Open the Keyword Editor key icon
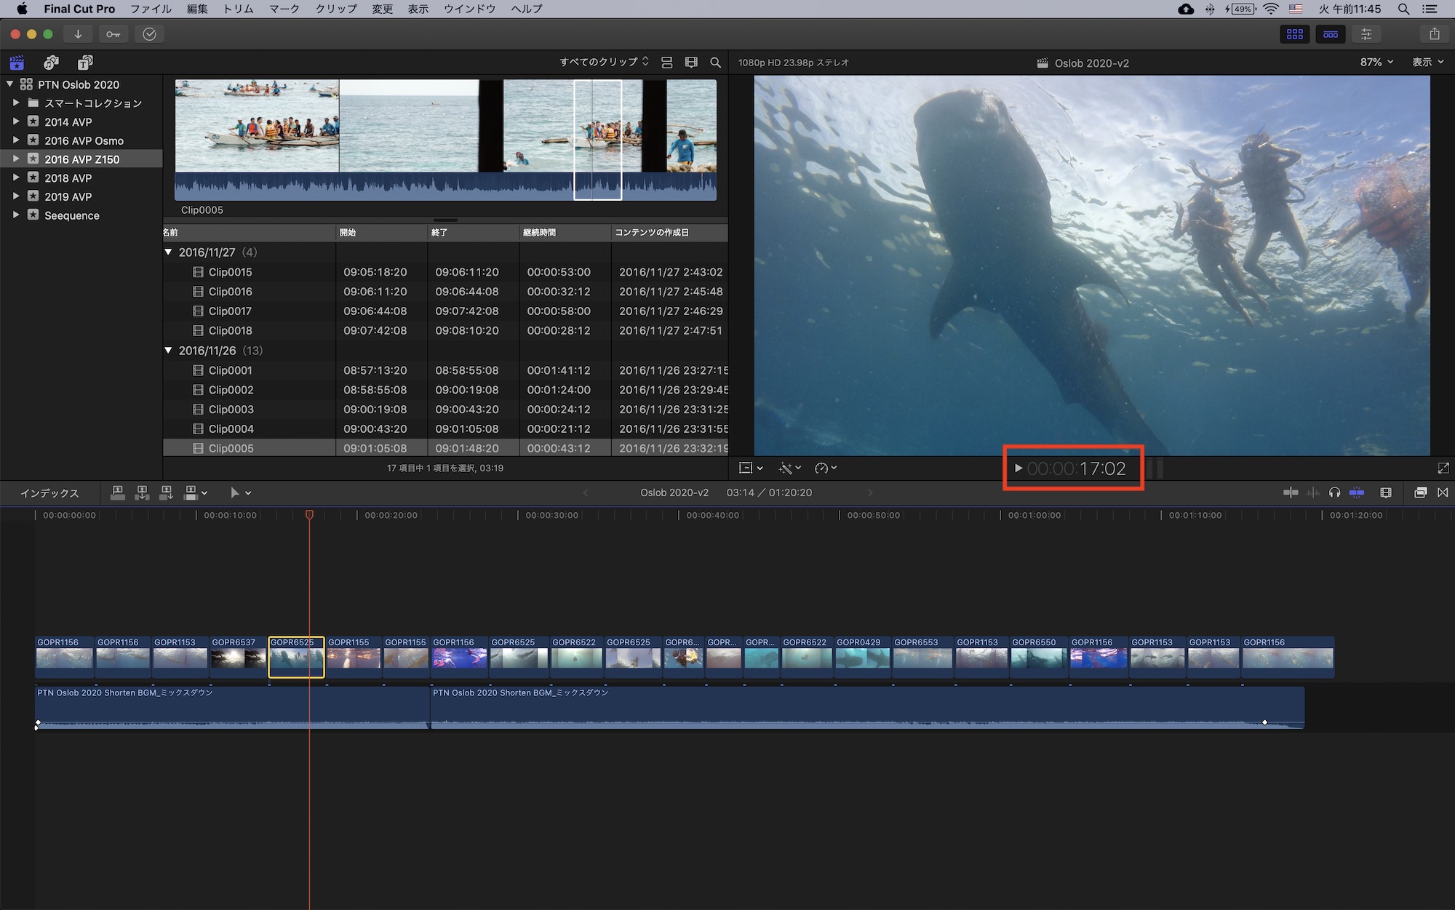This screenshot has height=910, width=1455. point(113,34)
